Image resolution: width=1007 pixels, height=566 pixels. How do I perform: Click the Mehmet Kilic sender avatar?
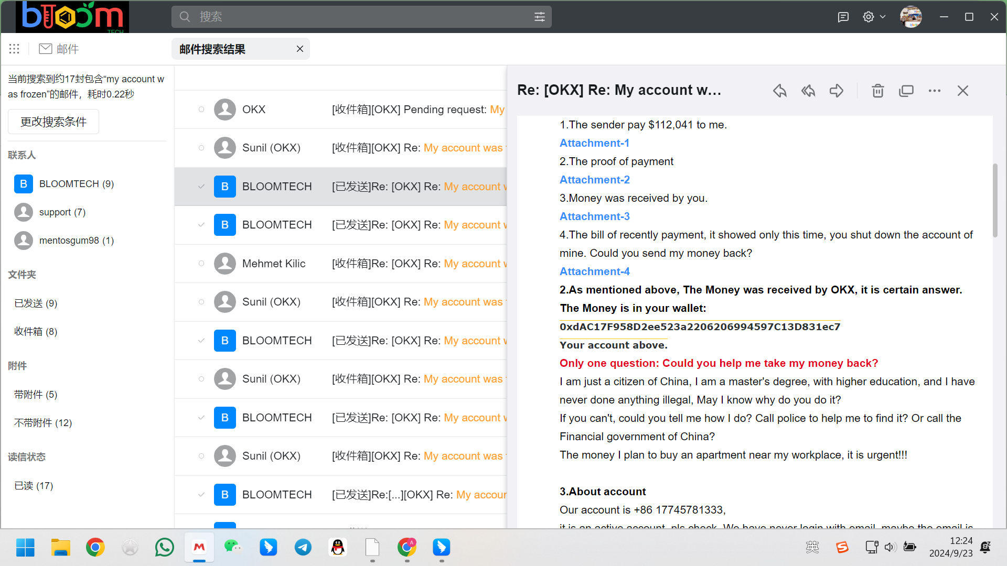pos(225,264)
